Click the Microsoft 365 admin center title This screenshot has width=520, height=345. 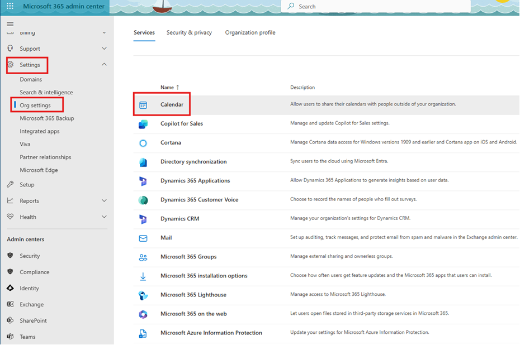click(64, 6)
